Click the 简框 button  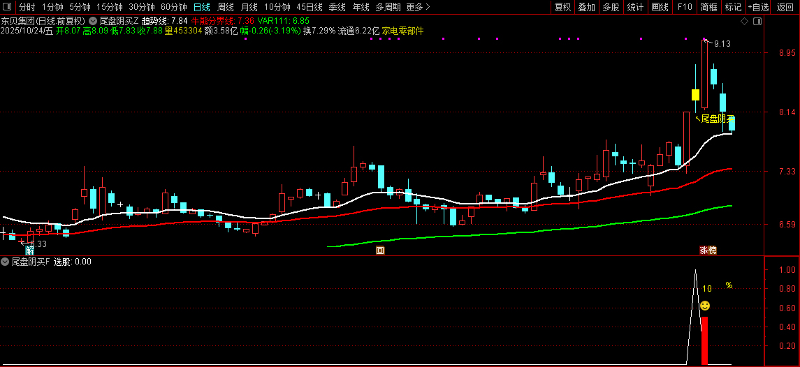[708, 7]
